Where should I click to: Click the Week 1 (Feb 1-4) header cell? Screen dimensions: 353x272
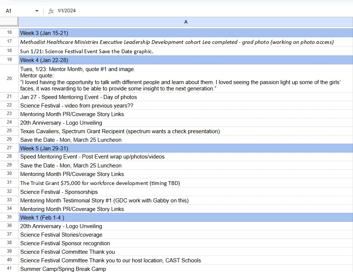point(112,218)
